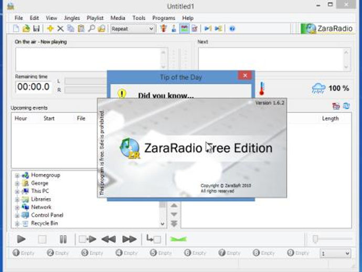The width and height of the screenshot is (362, 272).
Task: Click the magnifying glass search icon
Action: (x=91, y=29)
